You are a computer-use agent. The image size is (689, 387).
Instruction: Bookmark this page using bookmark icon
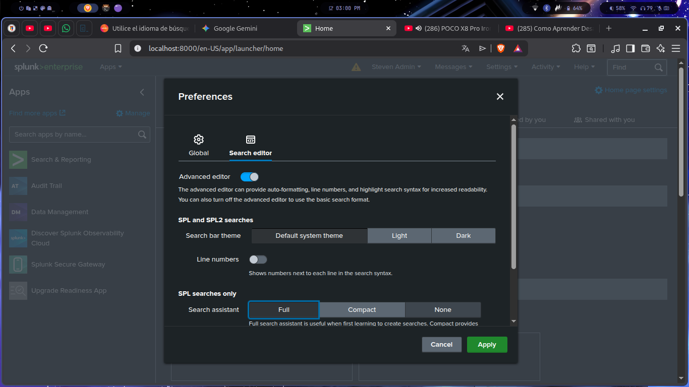coord(118,48)
